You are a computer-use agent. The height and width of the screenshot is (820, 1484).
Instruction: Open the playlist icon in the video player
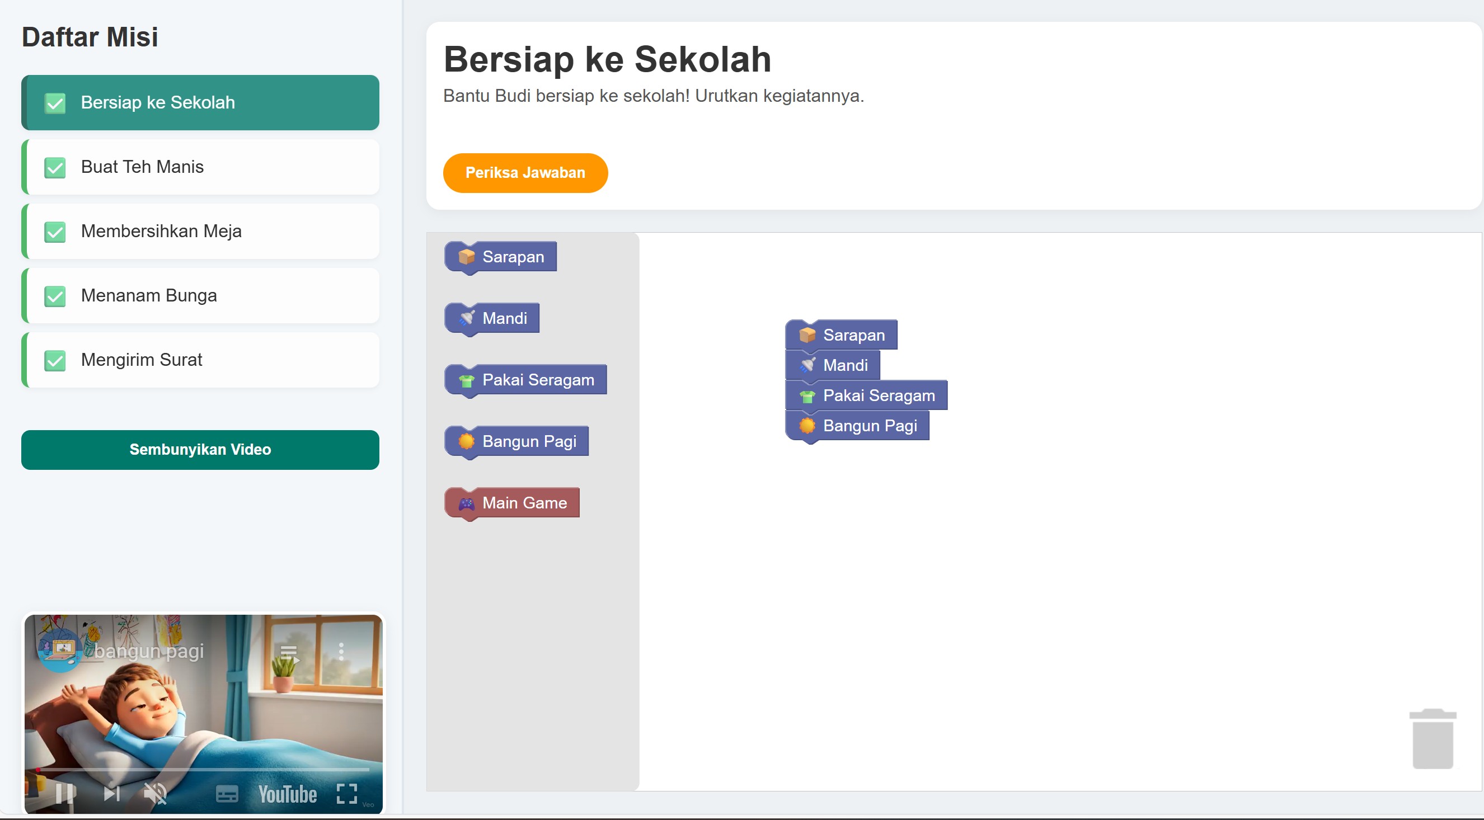(289, 653)
